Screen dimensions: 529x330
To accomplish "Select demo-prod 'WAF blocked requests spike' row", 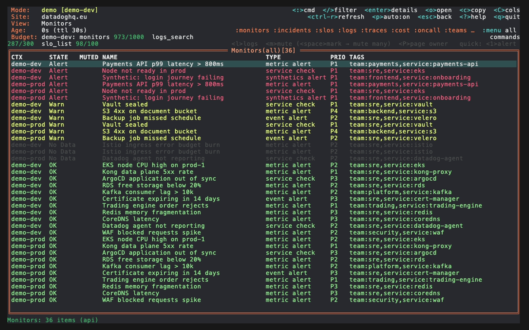I will point(264,300).
